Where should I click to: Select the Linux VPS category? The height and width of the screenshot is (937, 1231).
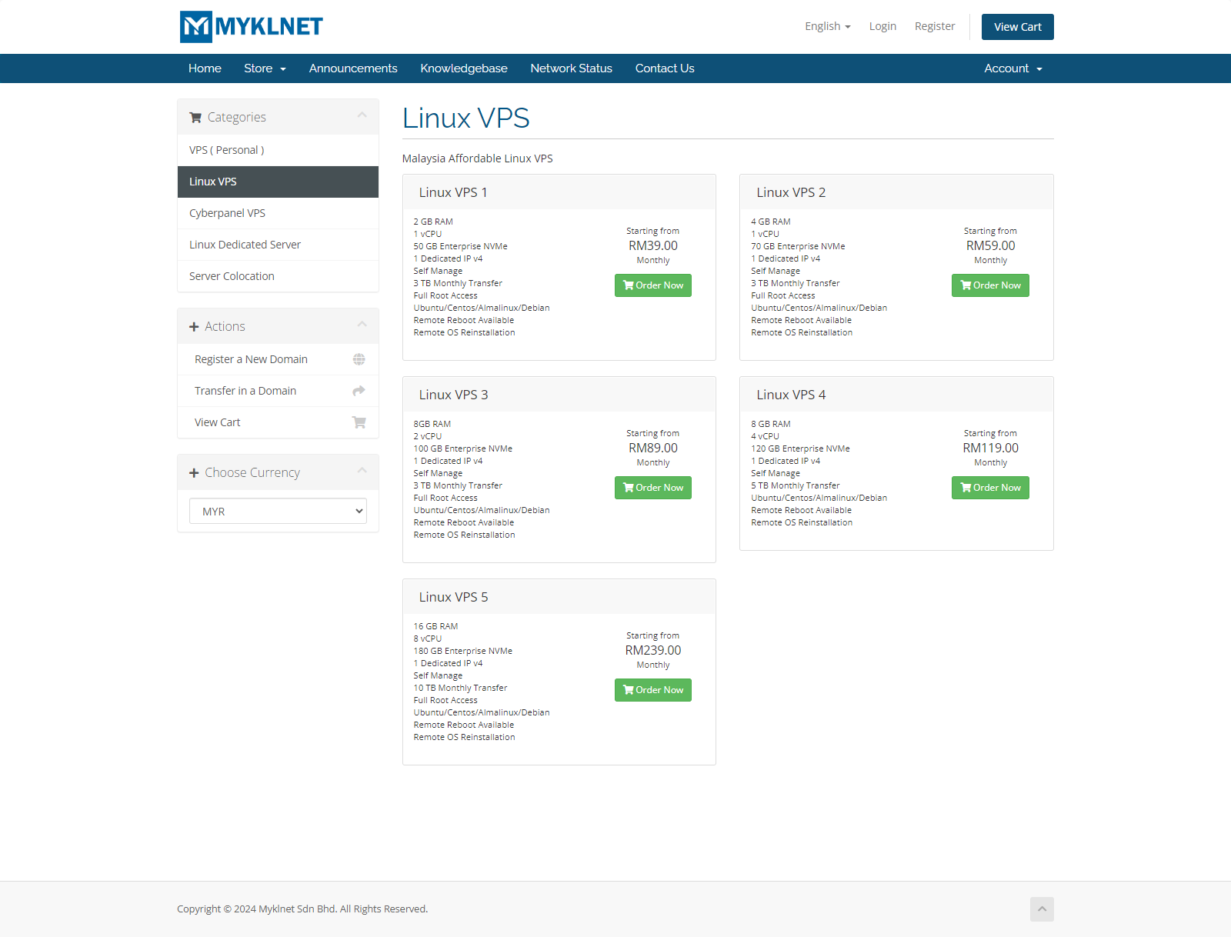(278, 182)
